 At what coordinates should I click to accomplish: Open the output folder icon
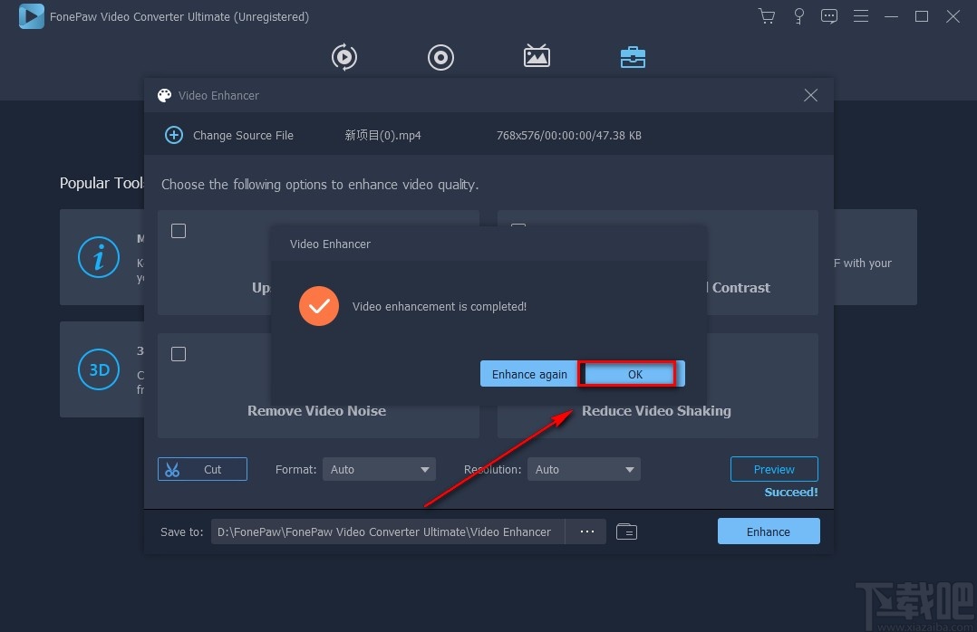(x=626, y=531)
